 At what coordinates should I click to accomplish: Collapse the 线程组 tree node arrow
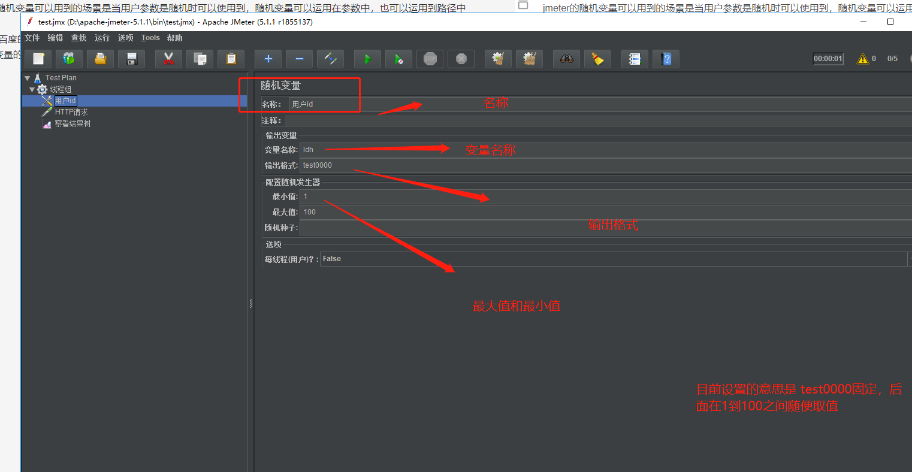(x=32, y=89)
